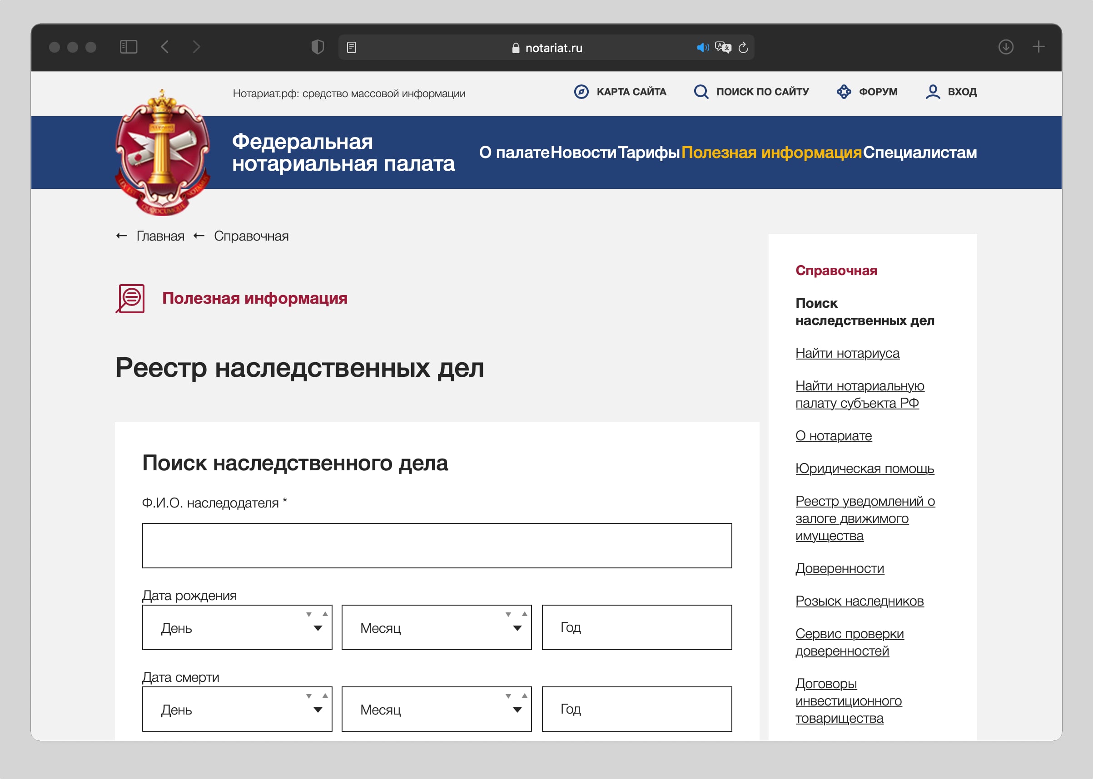
Task: Click the Полезная информация section icon
Action: 132,298
